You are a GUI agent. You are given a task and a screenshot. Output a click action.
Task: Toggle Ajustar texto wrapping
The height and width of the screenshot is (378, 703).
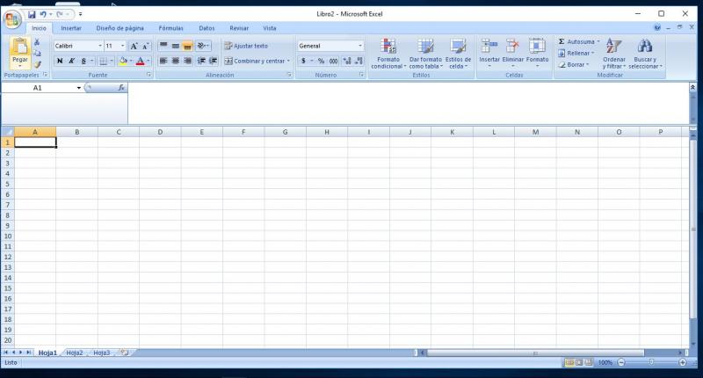246,46
